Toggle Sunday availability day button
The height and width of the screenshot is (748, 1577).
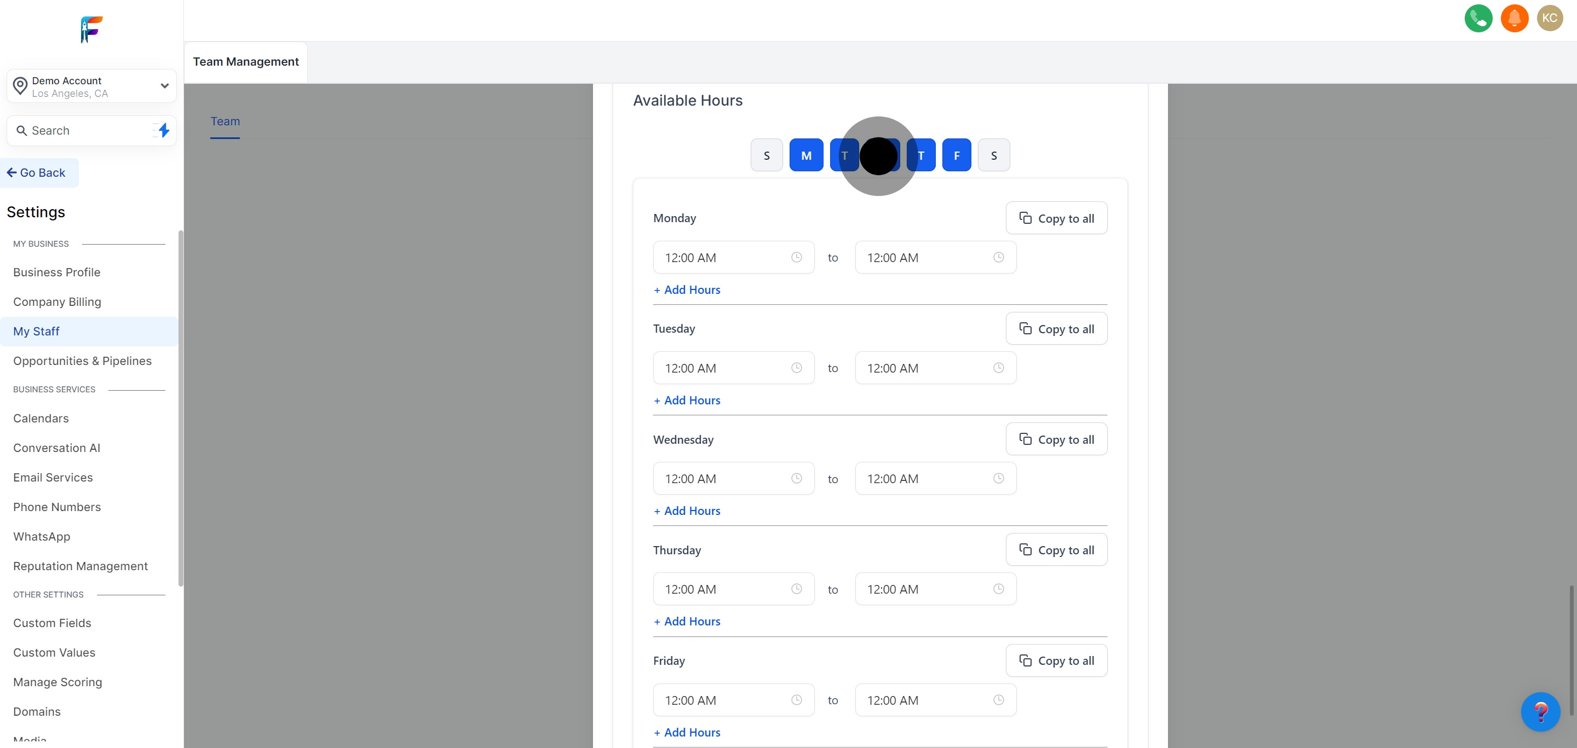tap(766, 155)
